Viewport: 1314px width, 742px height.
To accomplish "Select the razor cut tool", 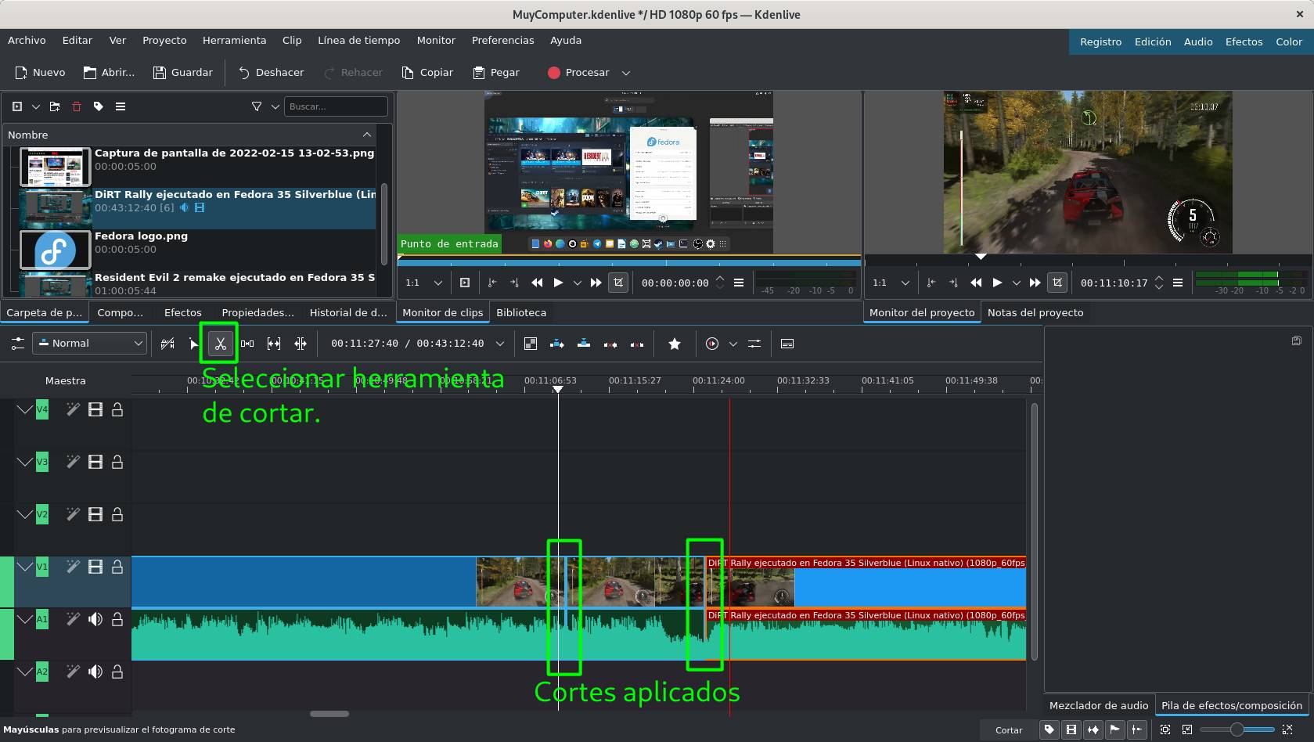I will coord(221,344).
